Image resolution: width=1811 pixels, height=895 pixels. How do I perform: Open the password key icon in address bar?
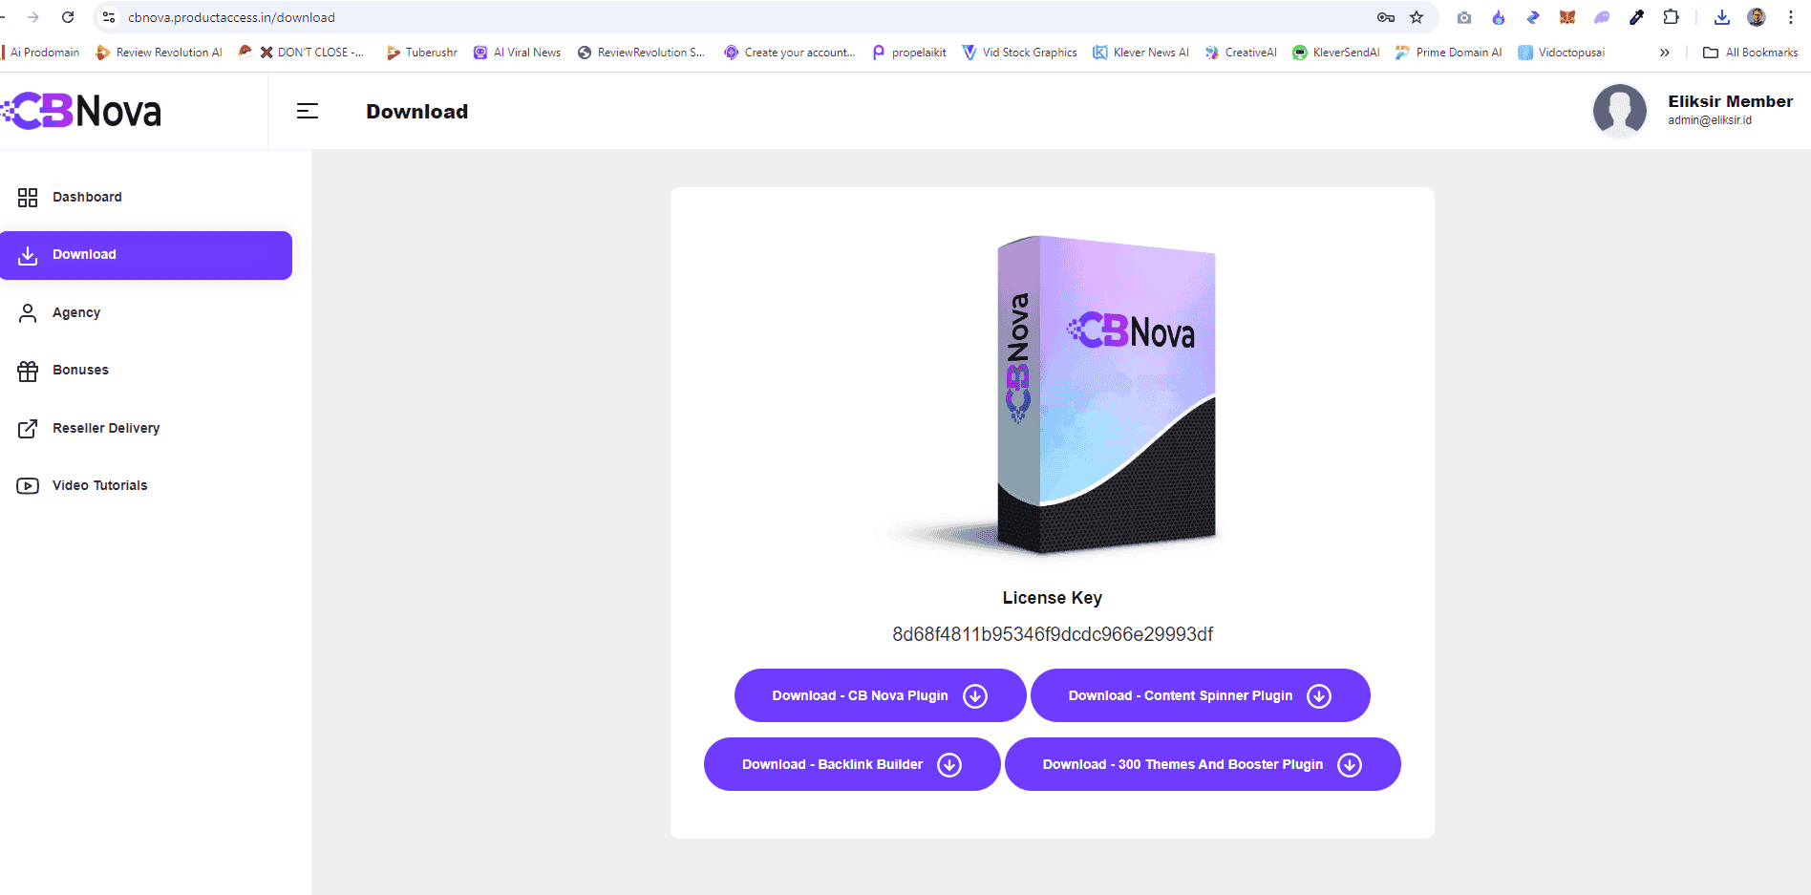[1386, 17]
